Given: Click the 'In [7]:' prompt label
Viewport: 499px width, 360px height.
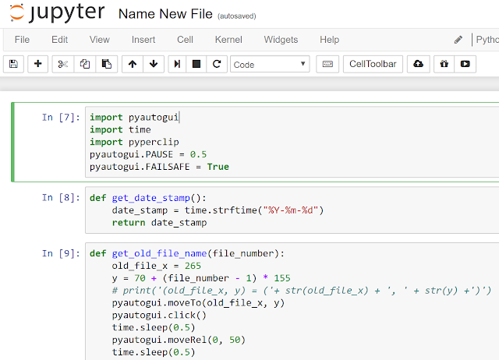Looking at the screenshot, I should [x=61, y=118].
